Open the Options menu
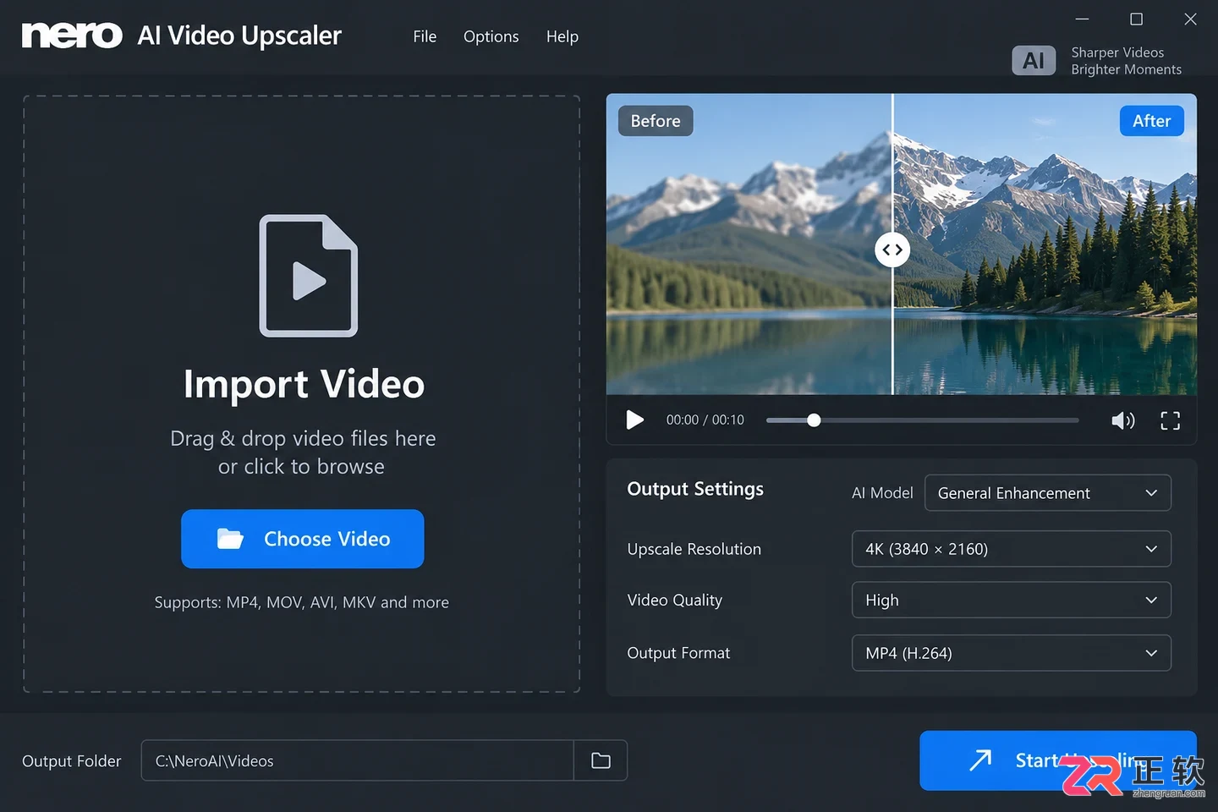The height and width of the screenshot is (812, 1218). (491, 36)
